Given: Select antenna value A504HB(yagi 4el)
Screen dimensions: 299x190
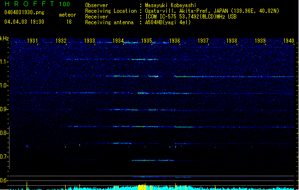Looking at the screenshot, I should (168, 22).
